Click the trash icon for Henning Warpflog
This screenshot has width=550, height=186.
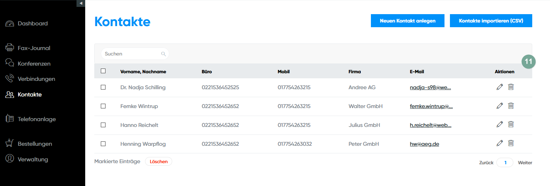511,144
